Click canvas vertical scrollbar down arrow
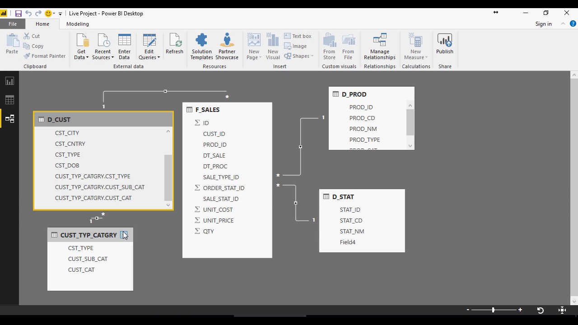Image resolution: width=578 pixels, height=325 pixels. tap(574, 301)
